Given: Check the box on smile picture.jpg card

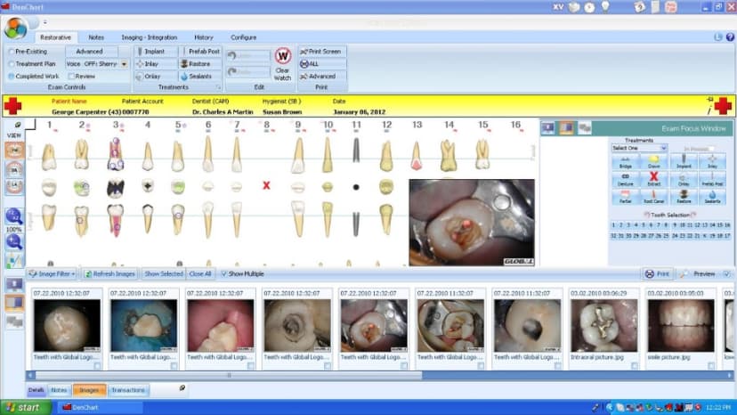Looking at the screenshot, I should (711, 366).
